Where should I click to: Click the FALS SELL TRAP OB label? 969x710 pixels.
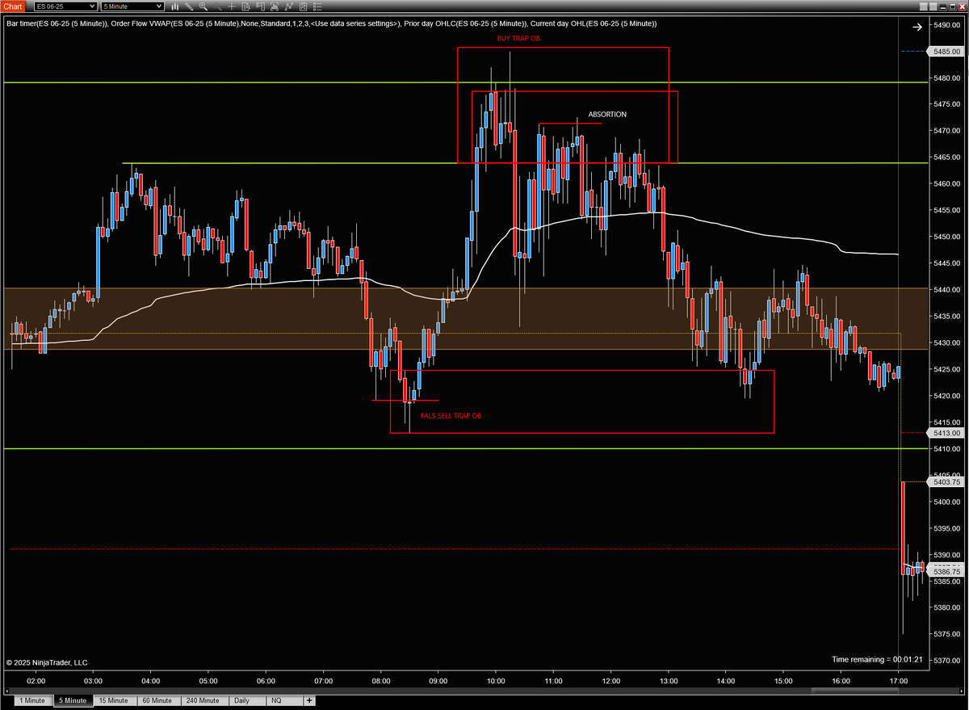point(451,415)
